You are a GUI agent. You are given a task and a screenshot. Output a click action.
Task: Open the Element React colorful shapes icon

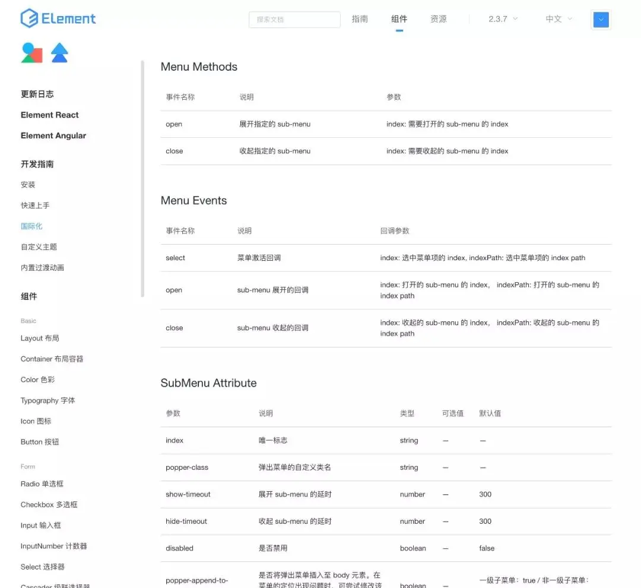31,53
